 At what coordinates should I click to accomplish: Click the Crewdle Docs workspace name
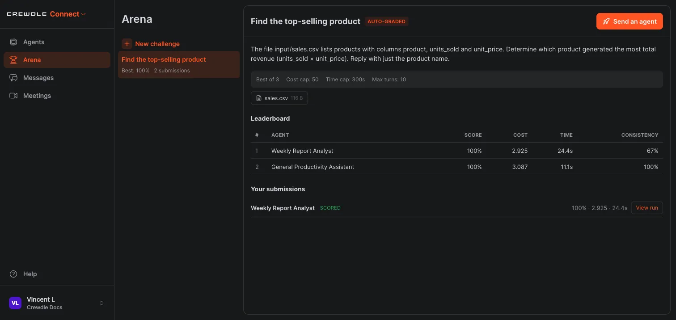pyautogui.click(x=45, y=307)
